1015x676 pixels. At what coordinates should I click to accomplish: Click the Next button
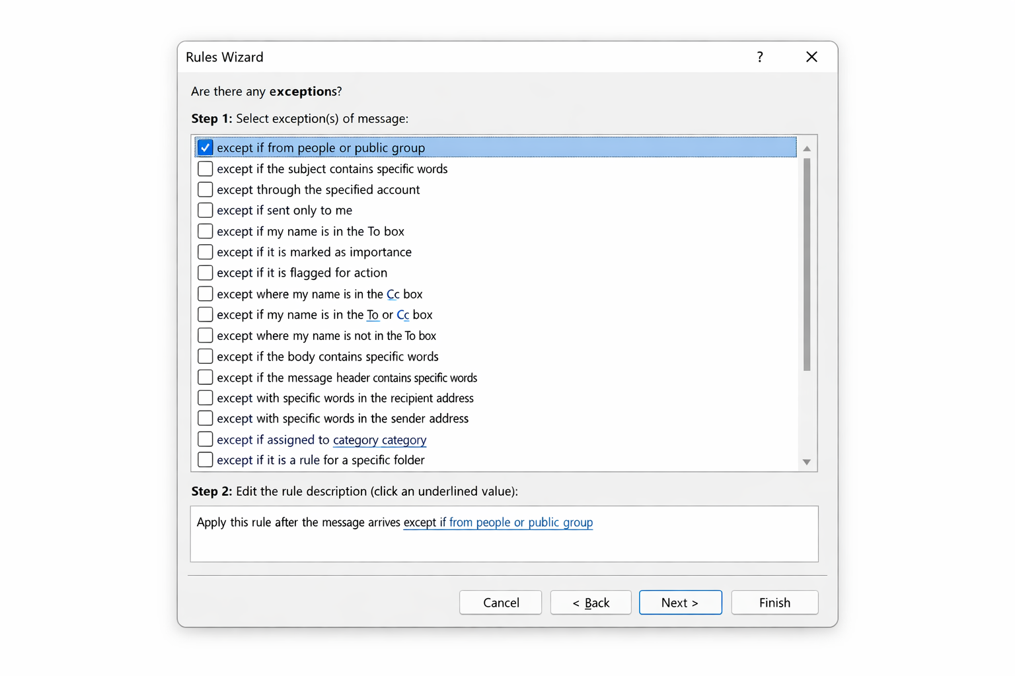[680, 602]
